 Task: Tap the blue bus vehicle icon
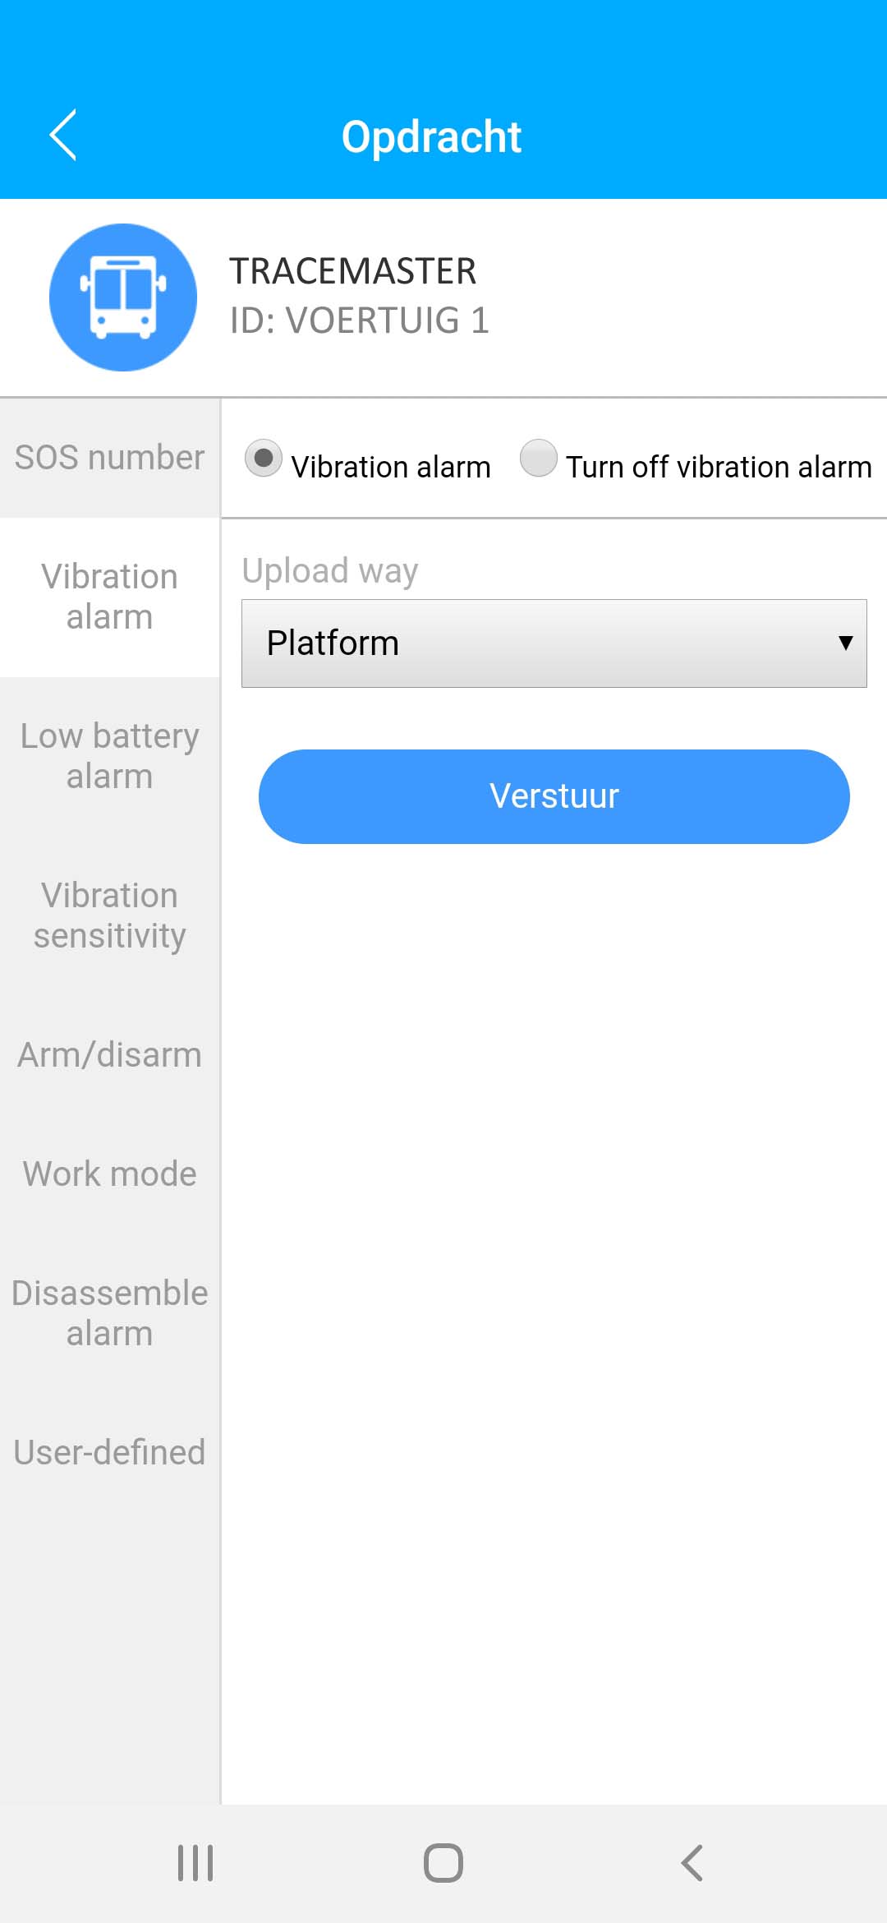point(123,297)
